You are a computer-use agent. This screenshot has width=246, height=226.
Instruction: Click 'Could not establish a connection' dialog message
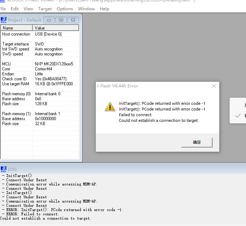pyautogui.click(x=159, y=120)
